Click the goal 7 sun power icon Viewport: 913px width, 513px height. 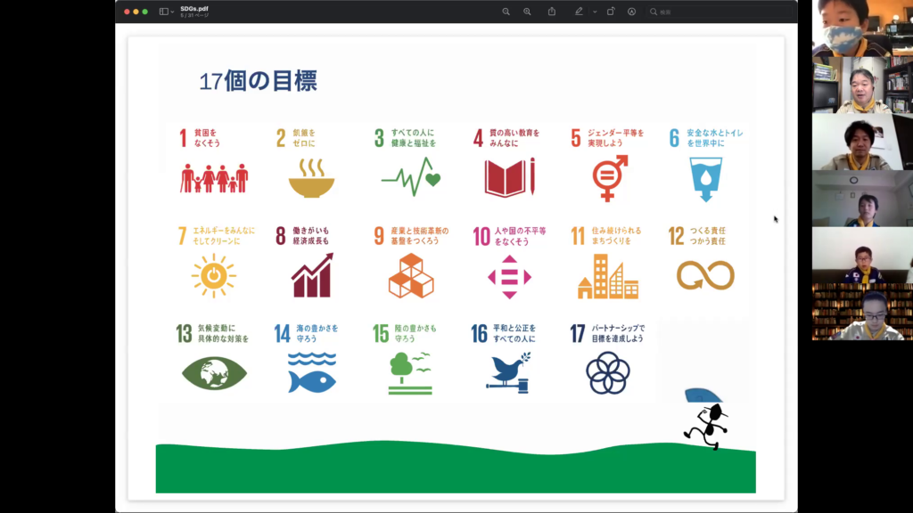point(214,276)
